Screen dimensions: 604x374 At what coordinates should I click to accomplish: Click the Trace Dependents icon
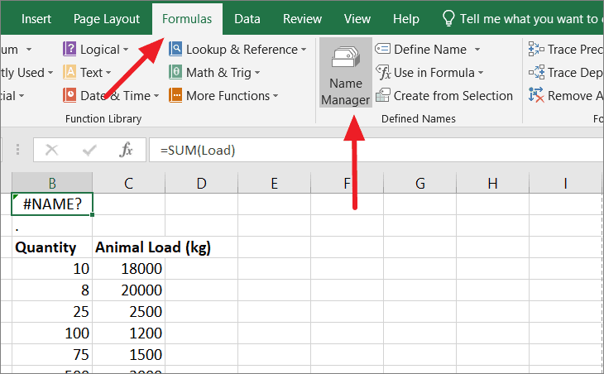coord(536,73)
